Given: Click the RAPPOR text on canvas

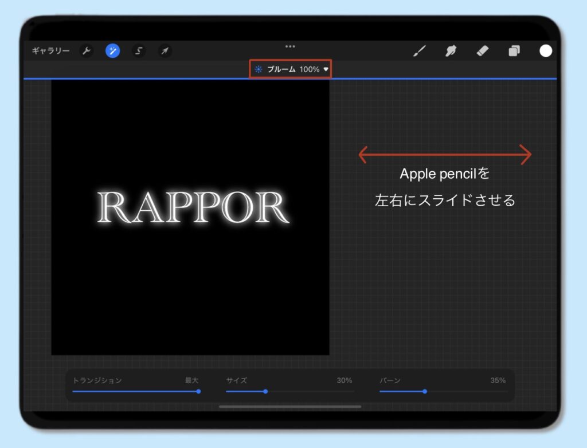Looking at the screenshot, I should [x=193, y=207].
